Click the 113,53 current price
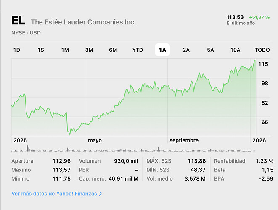 coord(236,17)
